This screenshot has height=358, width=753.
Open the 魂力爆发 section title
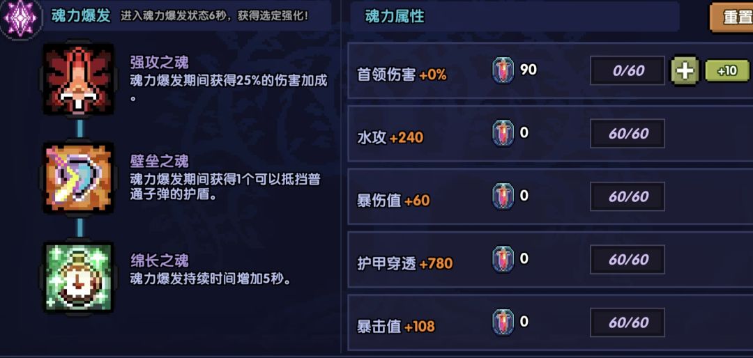[81, 15]
